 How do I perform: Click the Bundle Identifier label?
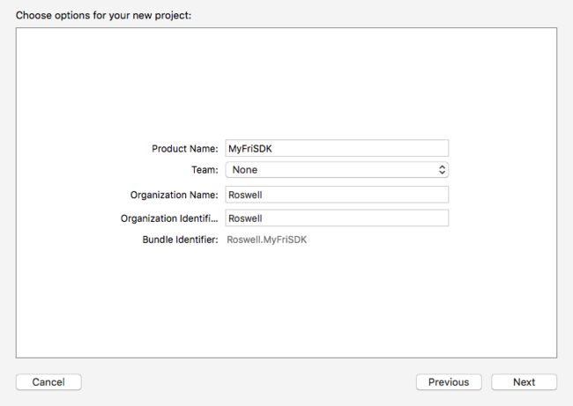[x=180, y=240]
